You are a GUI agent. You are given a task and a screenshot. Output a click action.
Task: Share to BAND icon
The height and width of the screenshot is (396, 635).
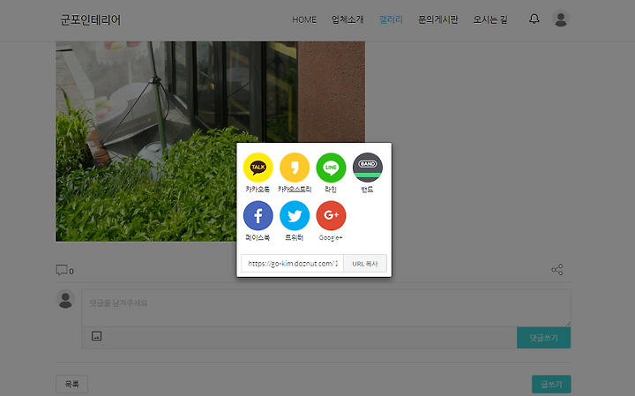pyautogui.click(x=367, y=168)
